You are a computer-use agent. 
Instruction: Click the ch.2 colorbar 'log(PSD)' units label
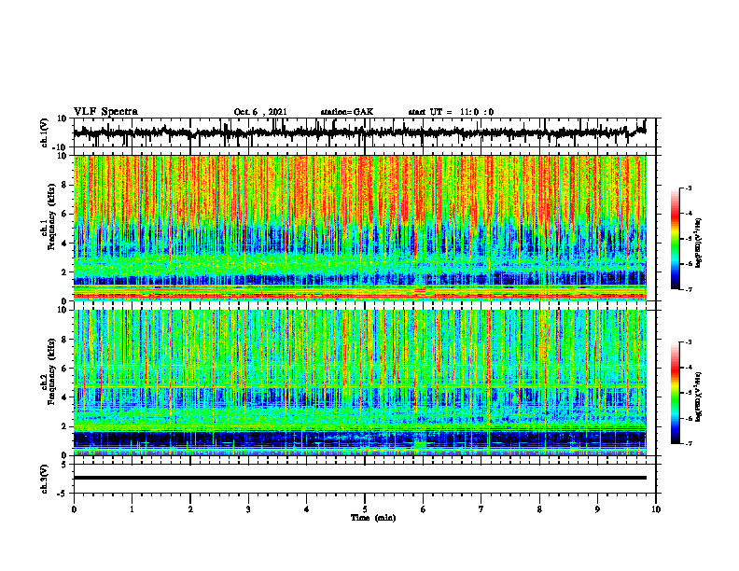(x=699, y=397)
